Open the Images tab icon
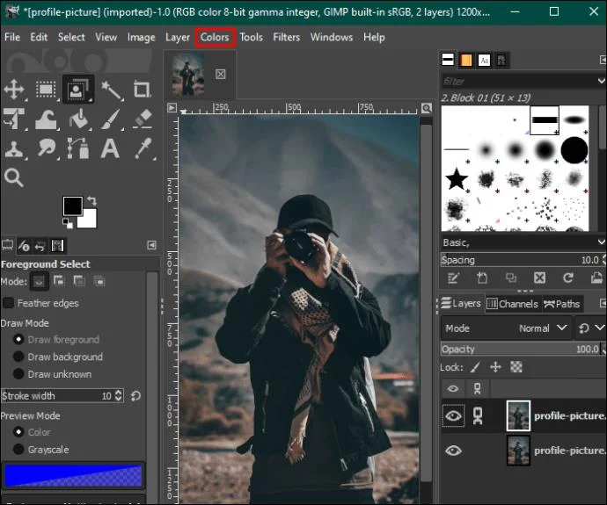The image size is (607, 505). pyautogui.click(x=57, y=245)
